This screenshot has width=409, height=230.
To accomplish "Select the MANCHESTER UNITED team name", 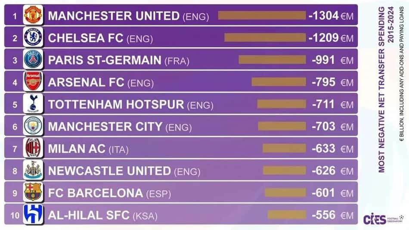I will [x=114, y=16].
